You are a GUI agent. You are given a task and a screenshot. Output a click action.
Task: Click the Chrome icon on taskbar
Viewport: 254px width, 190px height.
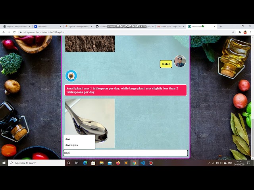134,163
